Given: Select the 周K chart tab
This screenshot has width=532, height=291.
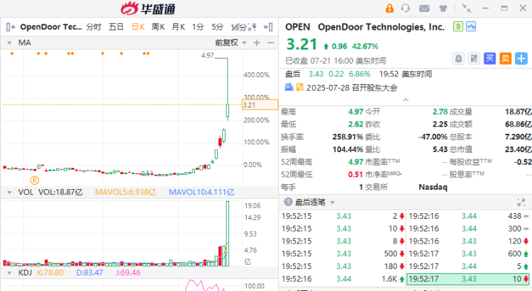Looking at the screenshot, I should (x=158, y=27).
